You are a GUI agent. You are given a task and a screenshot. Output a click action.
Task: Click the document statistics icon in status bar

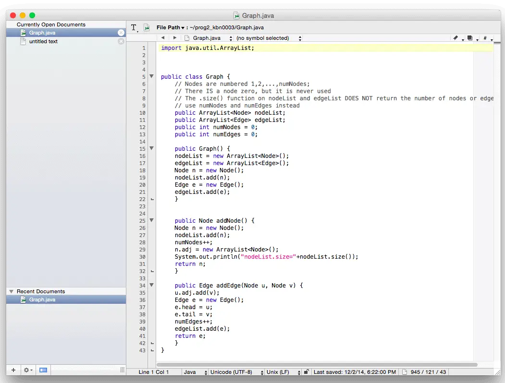click(405, 372)
